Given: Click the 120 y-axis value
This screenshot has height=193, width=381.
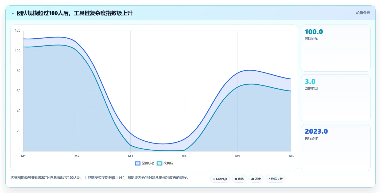Looking at the screenshot, I should click(18, 31).
